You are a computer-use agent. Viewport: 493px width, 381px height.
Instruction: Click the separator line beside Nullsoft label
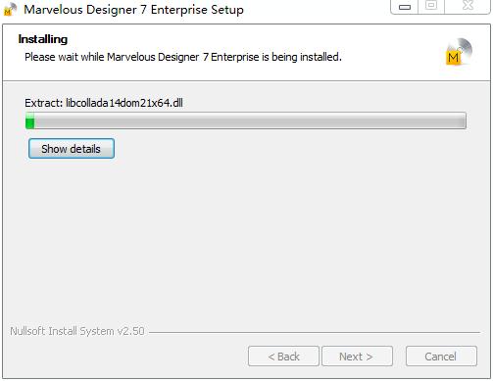coord(315,332)
